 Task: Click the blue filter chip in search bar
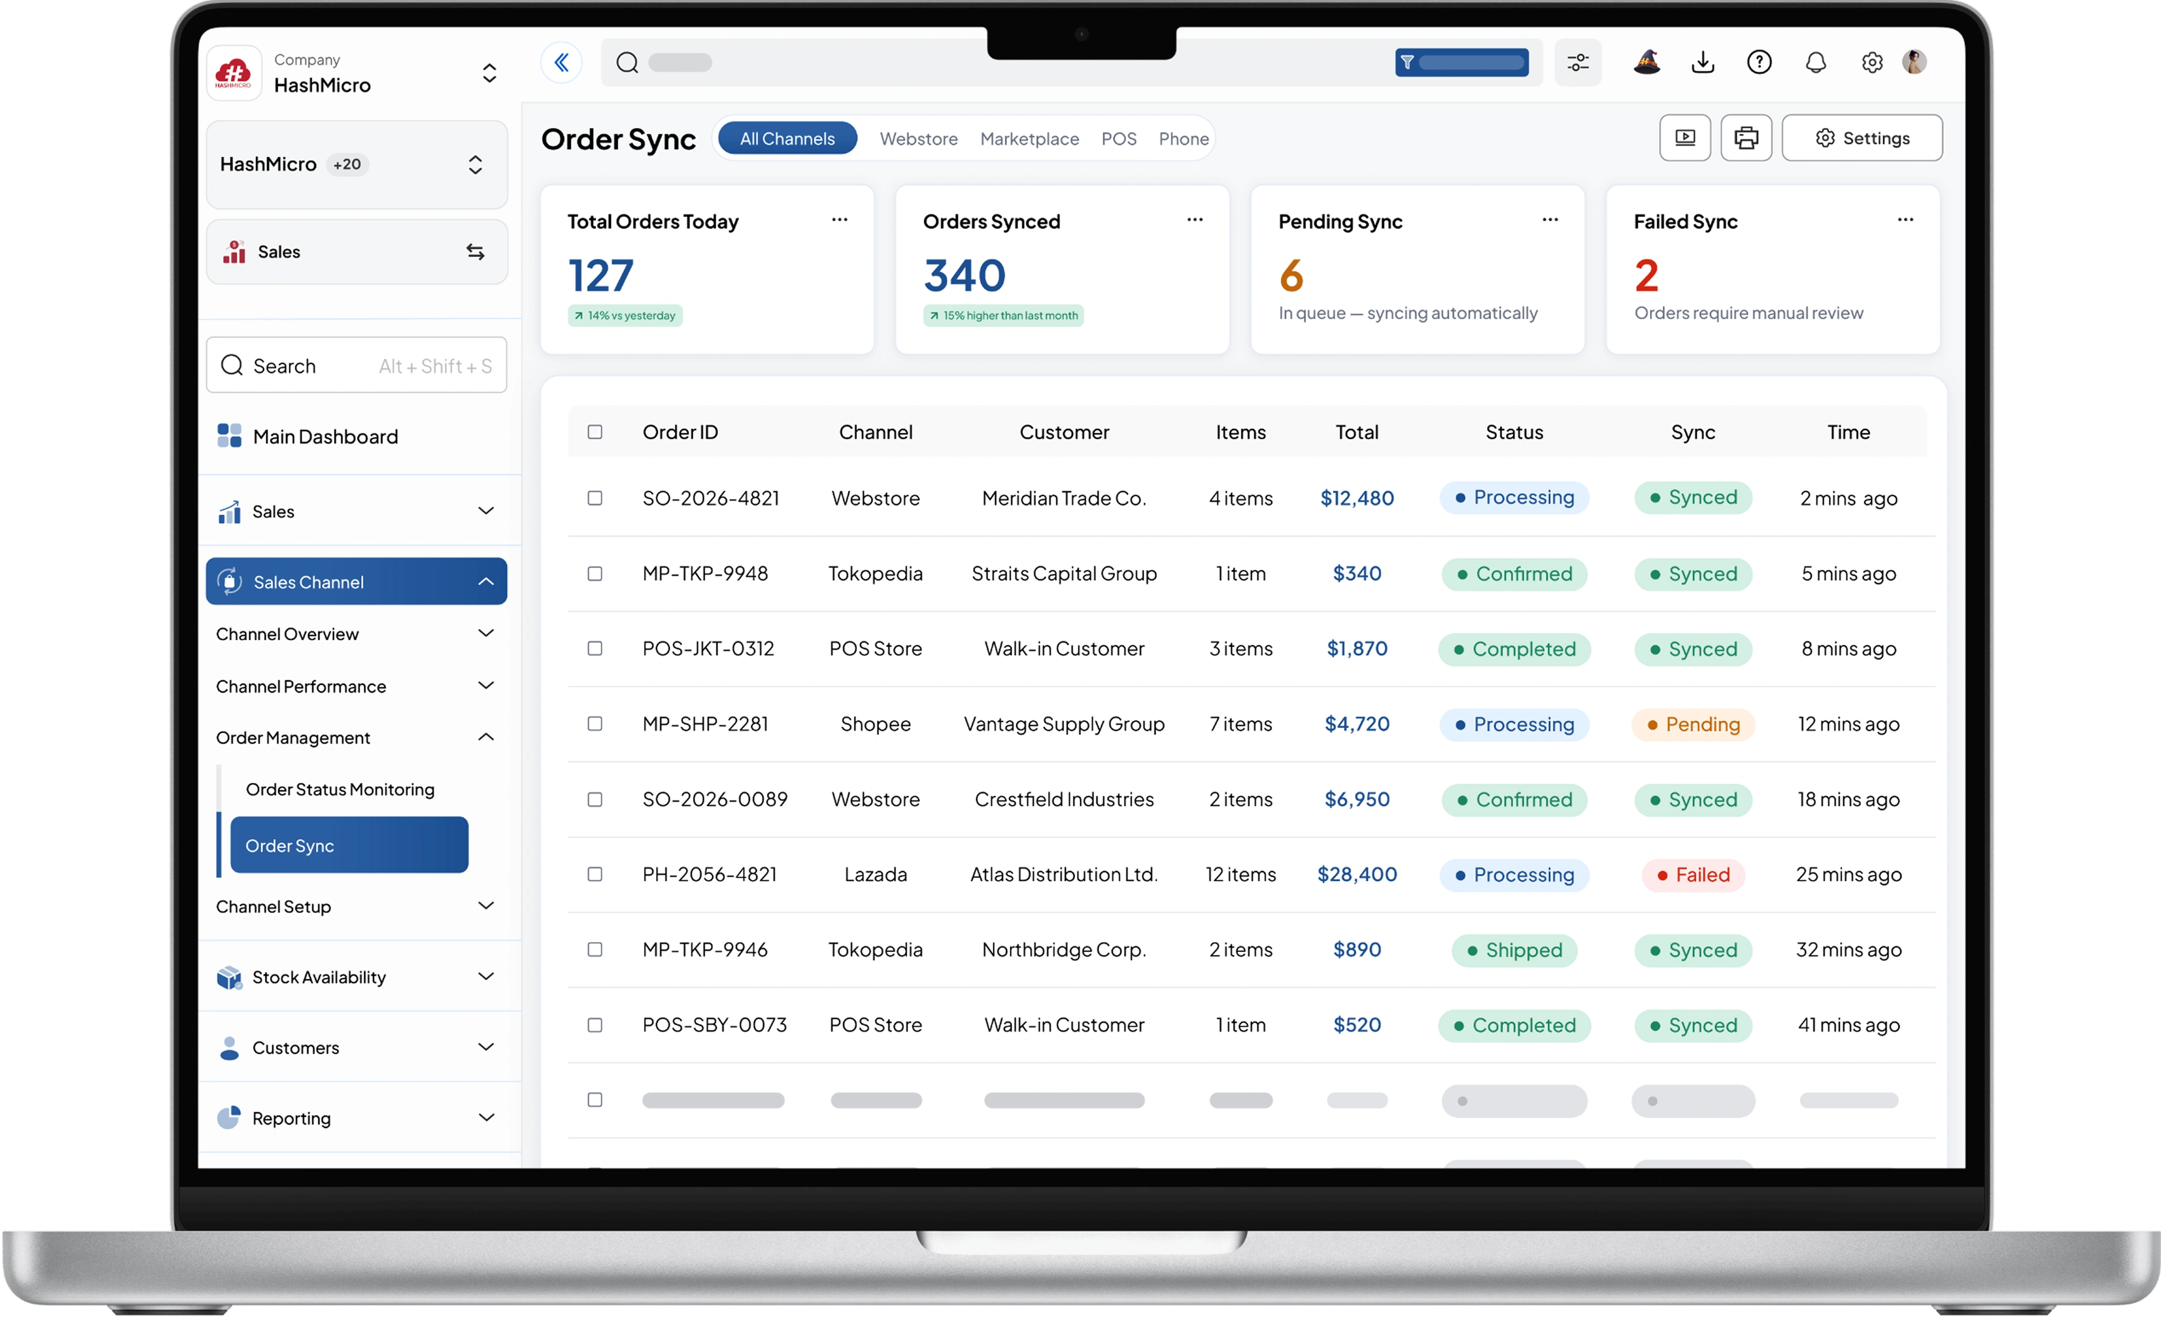[x=1461, y=62]
